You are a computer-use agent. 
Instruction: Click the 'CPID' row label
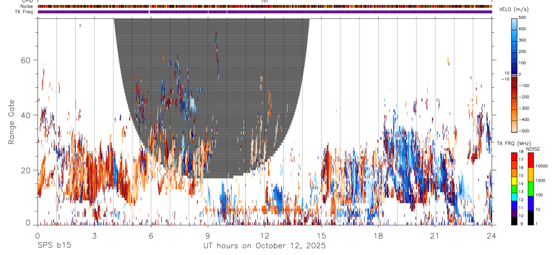tap(27, 1)
